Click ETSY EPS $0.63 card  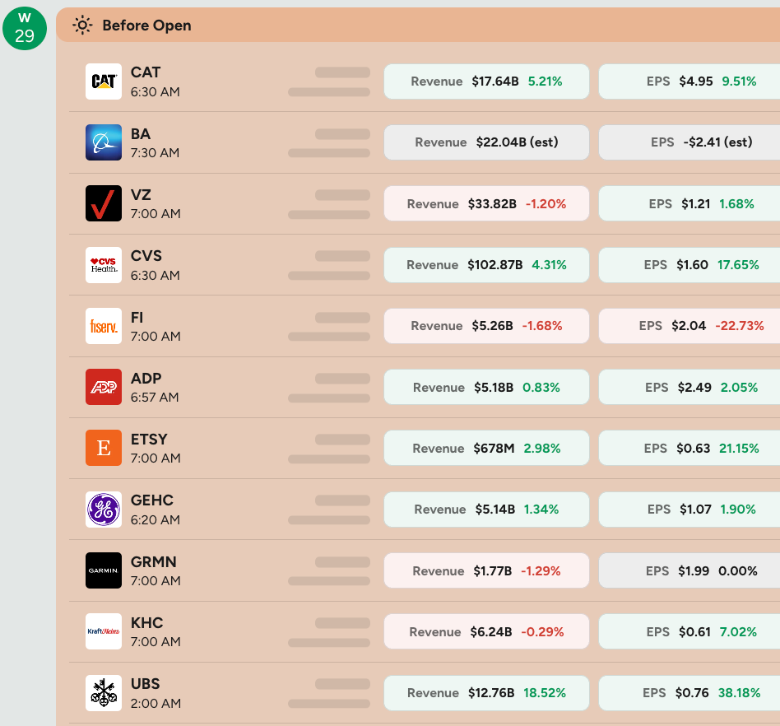(x=689, y=449)
